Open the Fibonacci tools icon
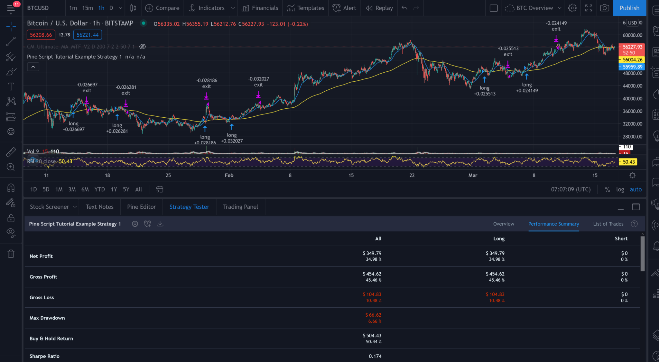This screenshot has height=362, width=659. coord(11,57)
